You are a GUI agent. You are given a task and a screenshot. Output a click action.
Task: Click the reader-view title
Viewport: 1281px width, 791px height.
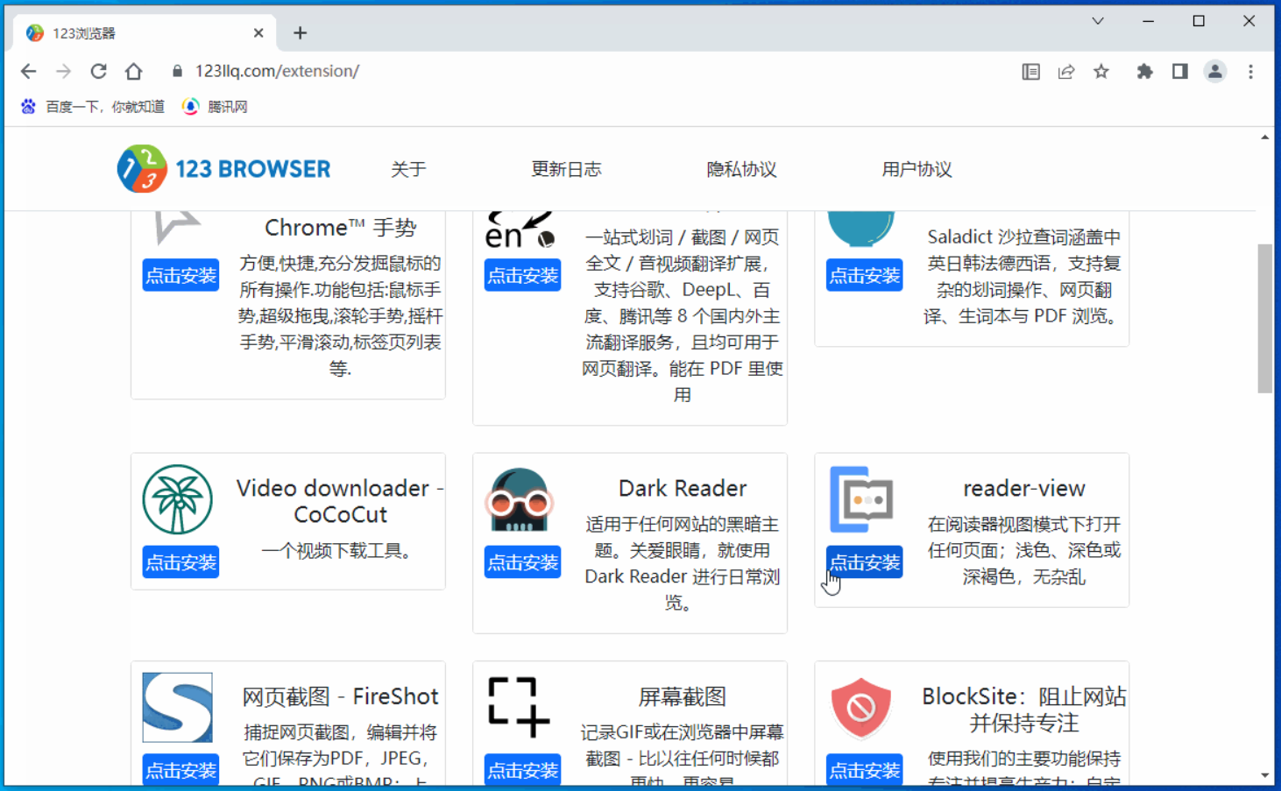tap(1024, 488)
